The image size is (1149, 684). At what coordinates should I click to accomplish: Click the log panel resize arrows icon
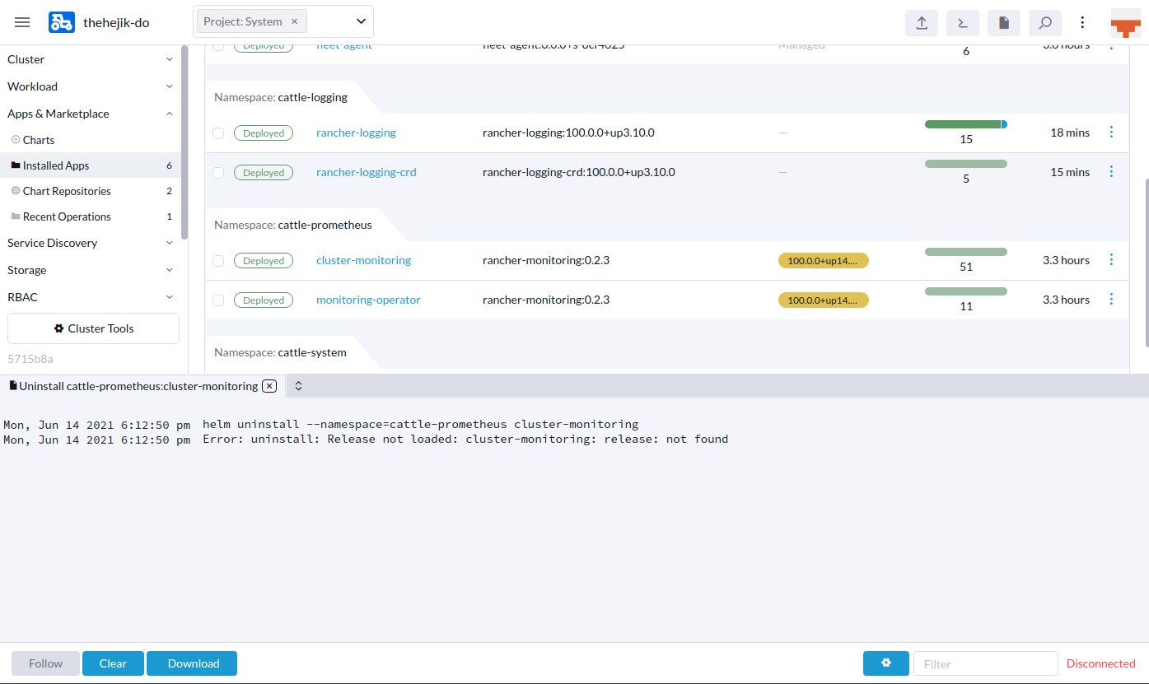click(x=299, y=385)
